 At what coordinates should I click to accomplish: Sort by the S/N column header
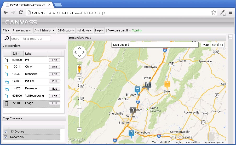pyautogui.click(x=17, y=54)
